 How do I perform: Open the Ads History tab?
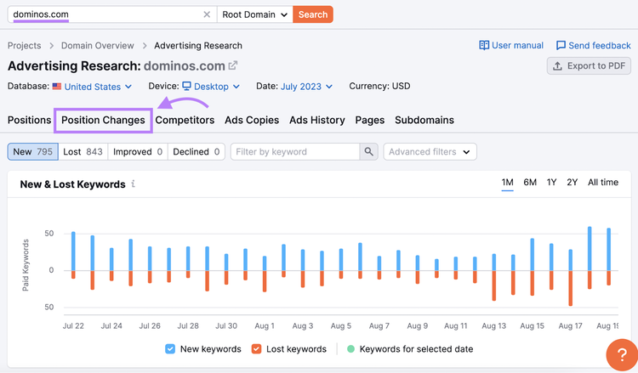[317, 121]
